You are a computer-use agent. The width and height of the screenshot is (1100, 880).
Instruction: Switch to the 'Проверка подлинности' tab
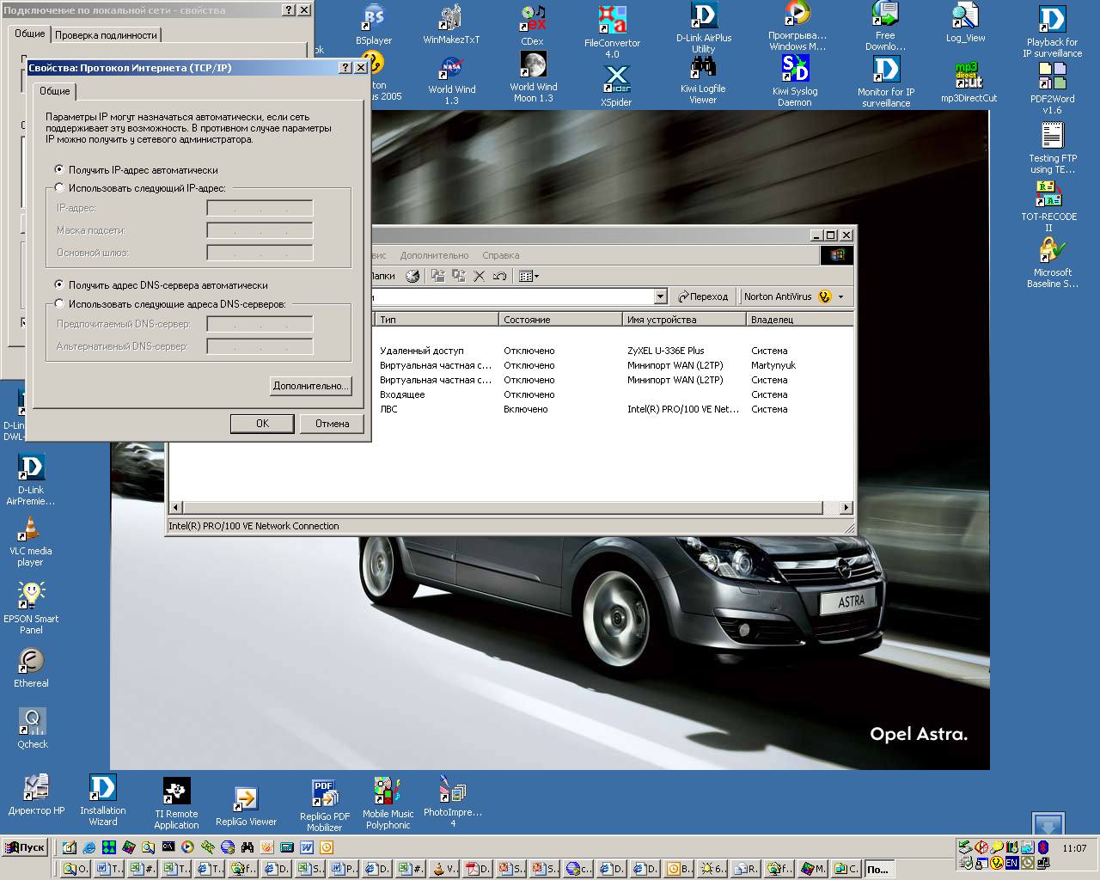(106, 34)
